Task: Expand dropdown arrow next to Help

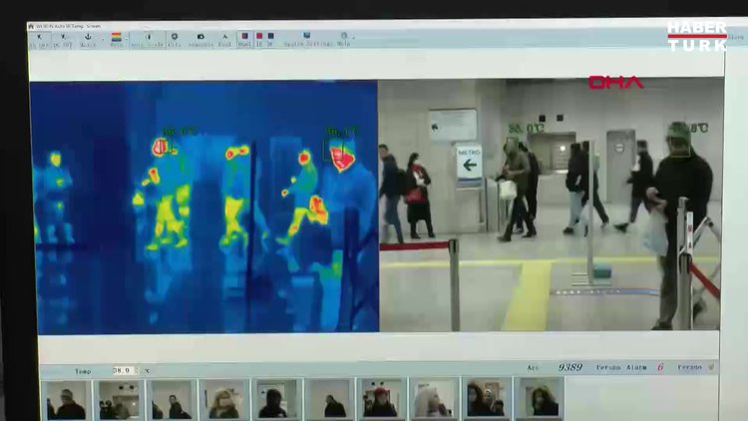Action: (356, 38)
